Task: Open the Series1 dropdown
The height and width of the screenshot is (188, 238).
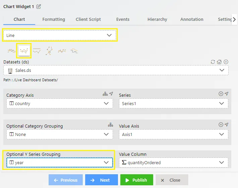Action: tap(174, 103)
